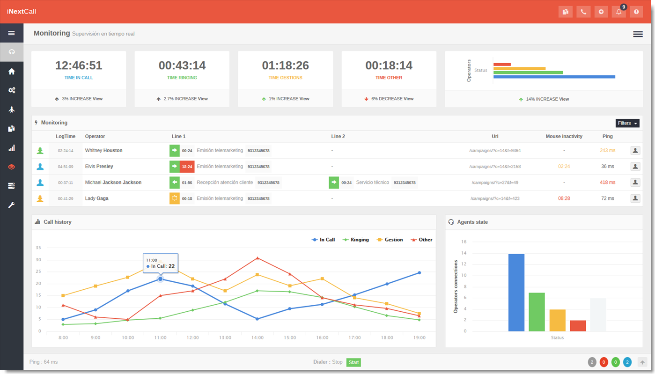This screenshot has height=374, width=655.
Task: Open the home icon in sidebar
Action: [x=12, y=71]
